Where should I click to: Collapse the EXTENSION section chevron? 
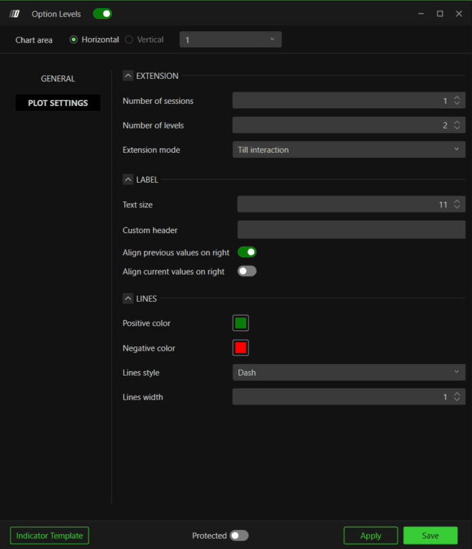coord(128,75)
